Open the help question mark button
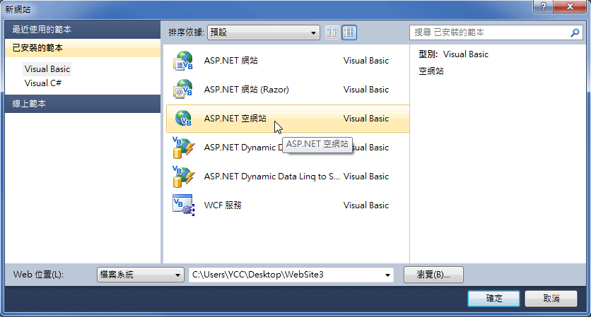This screenshot has width=591, height=317. [x=544, y=6]
